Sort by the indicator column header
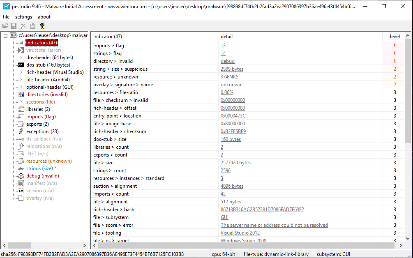This screenshot has width=413, height=258. click(155, 36)
